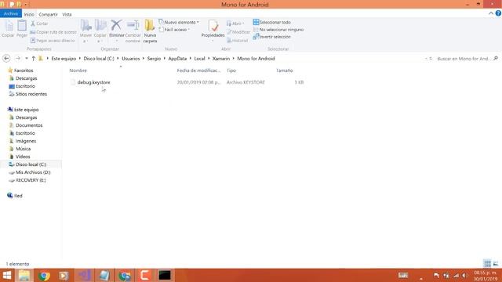Open the command prompt taskbar icon

[165, 275]
